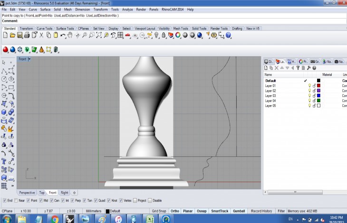The height and width of the screenshot is (223, 347).
Task: Click the Save file icon in toolbar
Action: click(20, 35)
